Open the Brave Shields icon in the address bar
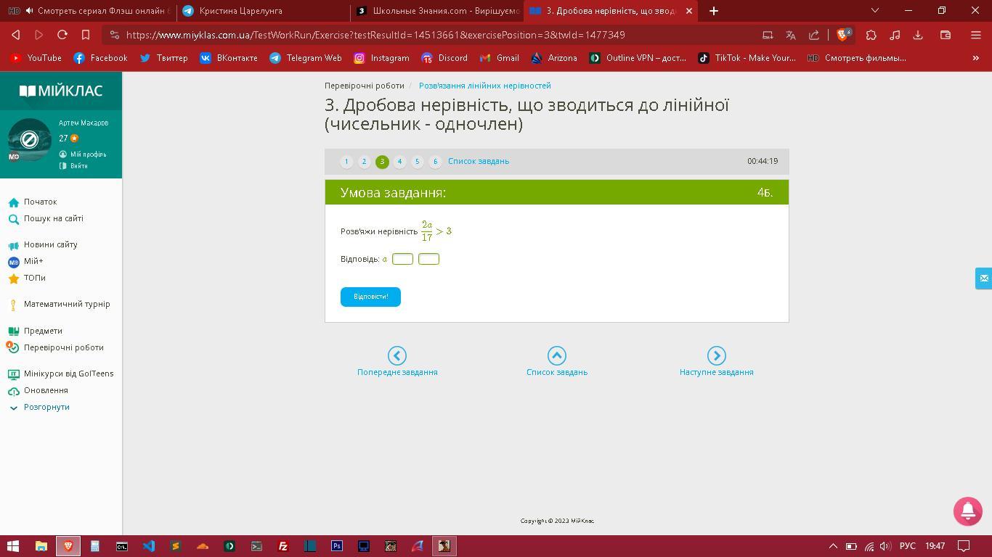 (844, 35)
